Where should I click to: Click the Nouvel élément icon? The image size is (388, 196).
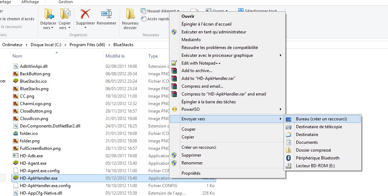coord(143,11)
